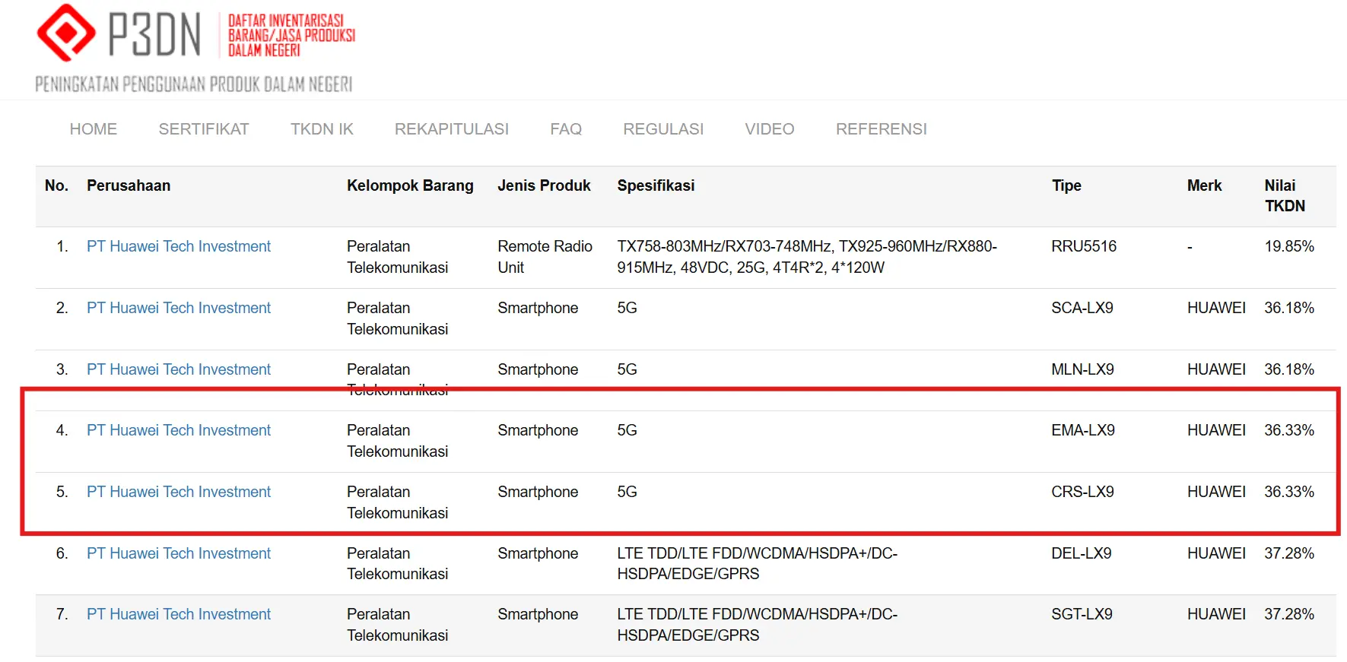This screenshot has width=1347, height=662.
Task: Click the 36.18% value for SCA-LX9
Action: (1289, 308)
